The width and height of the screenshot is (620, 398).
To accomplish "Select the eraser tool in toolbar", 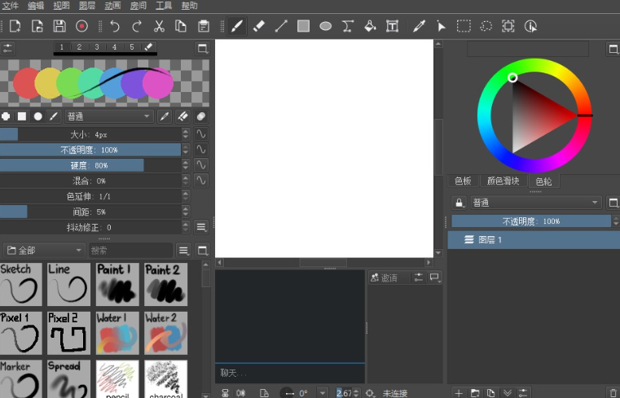I will coord(258,27).
